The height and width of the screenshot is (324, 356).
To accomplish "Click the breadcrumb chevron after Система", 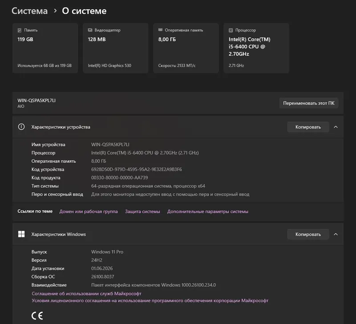I will (x=55, y=11).
